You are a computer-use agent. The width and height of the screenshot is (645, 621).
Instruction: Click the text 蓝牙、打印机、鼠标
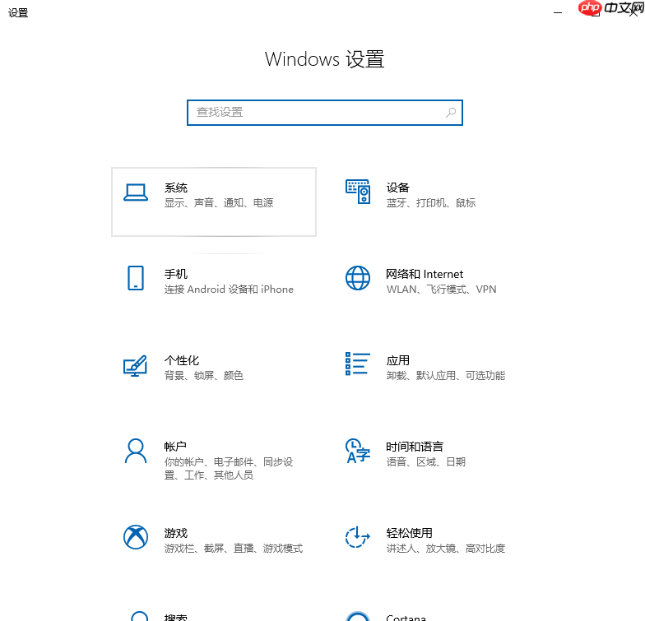coord(431,202)
